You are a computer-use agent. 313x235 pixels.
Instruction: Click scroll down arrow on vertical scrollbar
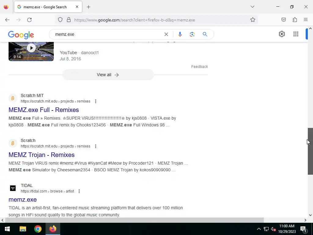(x=310, y=215)
